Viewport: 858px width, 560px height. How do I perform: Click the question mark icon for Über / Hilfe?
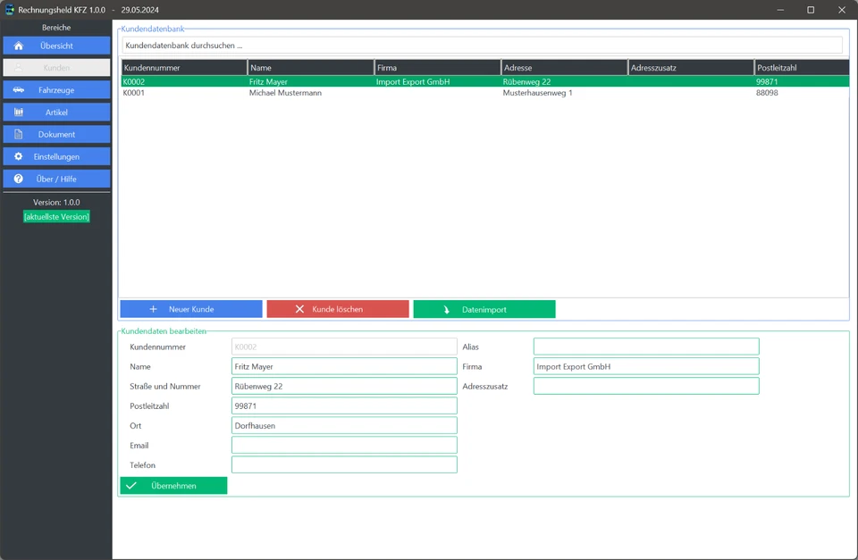(x=19, y=180)
